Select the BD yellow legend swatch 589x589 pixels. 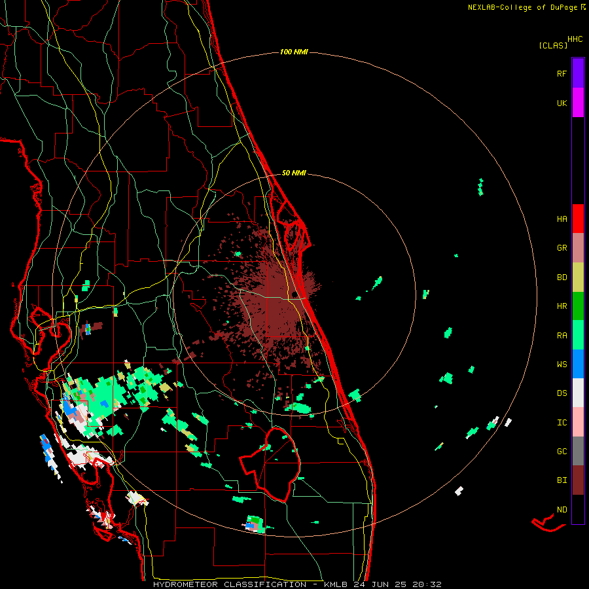pyautogui.click(x=578, y=277)
